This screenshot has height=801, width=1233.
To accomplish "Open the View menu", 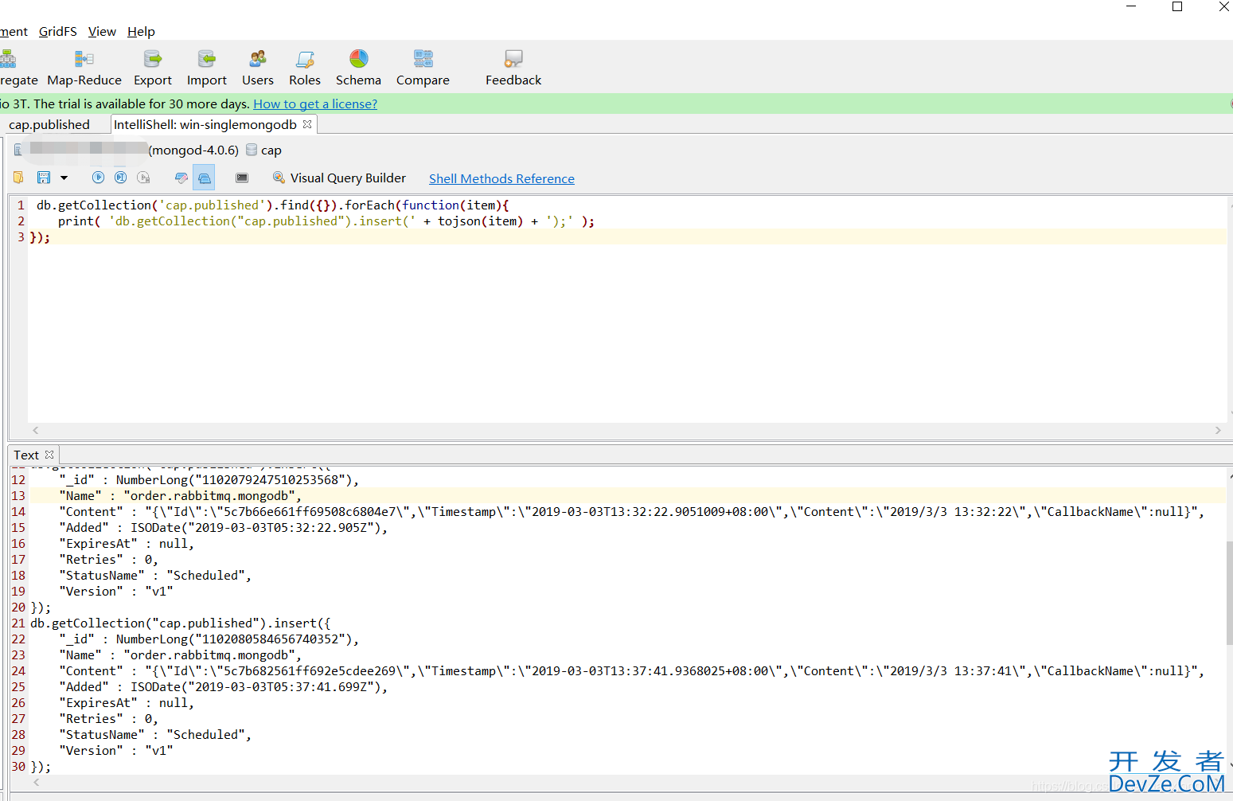I will pos(102,31).
